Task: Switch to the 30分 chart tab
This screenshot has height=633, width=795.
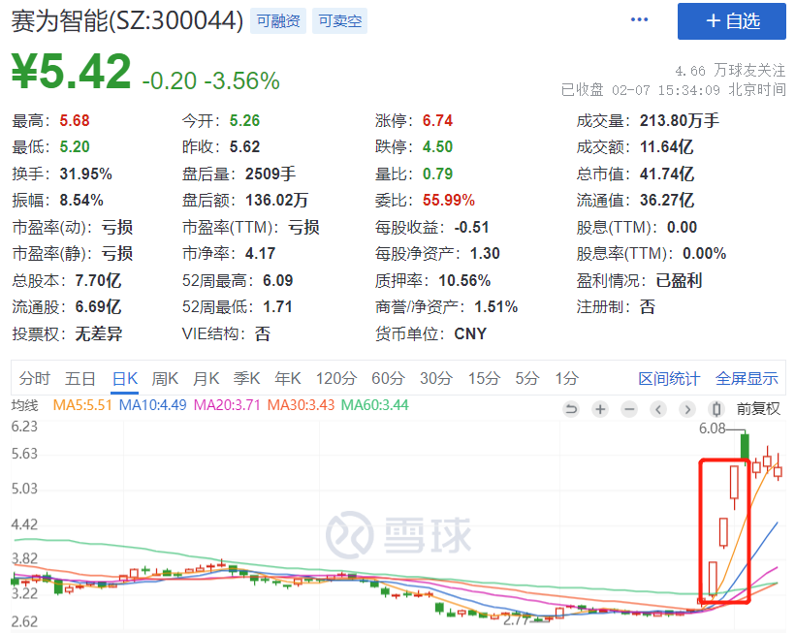Action: (436, 379)
